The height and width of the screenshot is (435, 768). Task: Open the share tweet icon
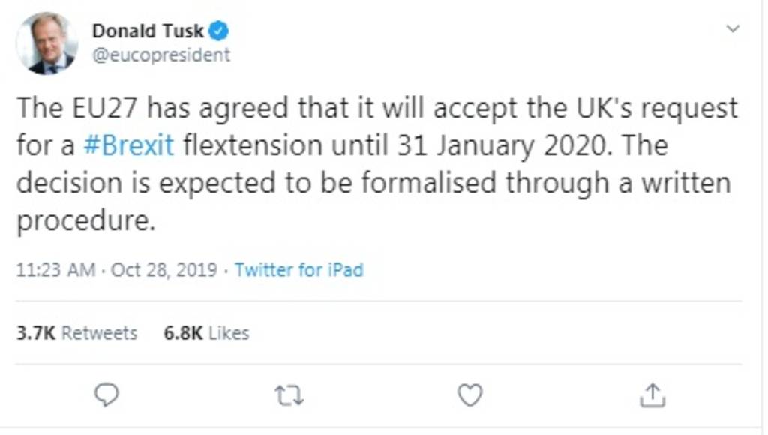652,394
